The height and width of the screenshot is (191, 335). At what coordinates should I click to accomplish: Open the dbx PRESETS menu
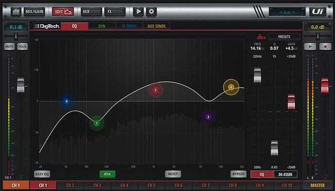click(284, 37)
